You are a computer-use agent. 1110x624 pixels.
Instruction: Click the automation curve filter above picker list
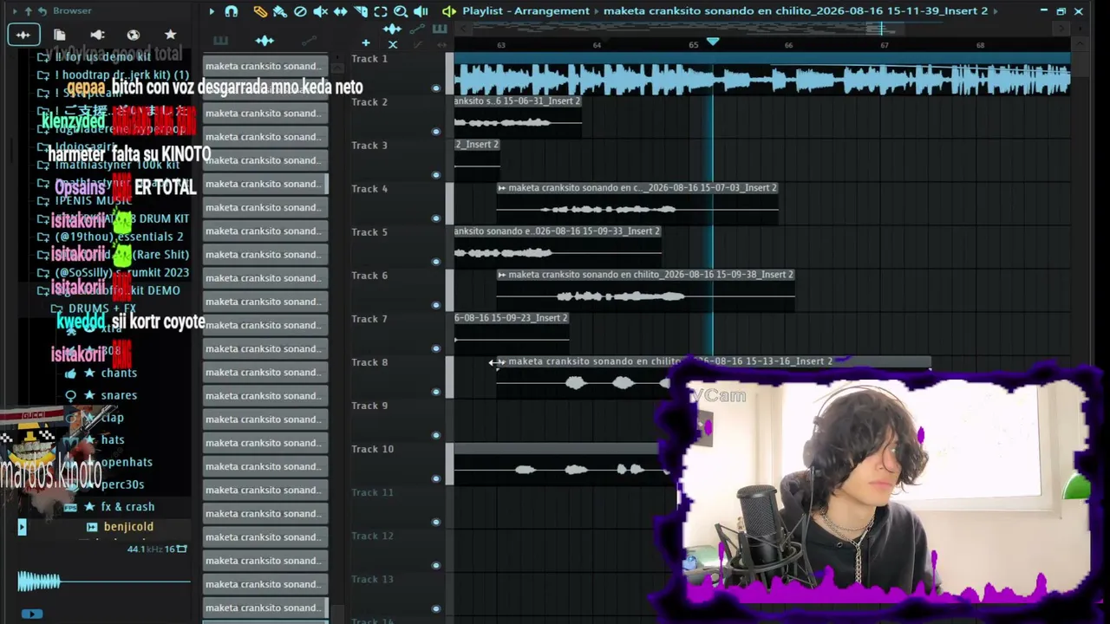pyautogui.click(x=309, y=41)
